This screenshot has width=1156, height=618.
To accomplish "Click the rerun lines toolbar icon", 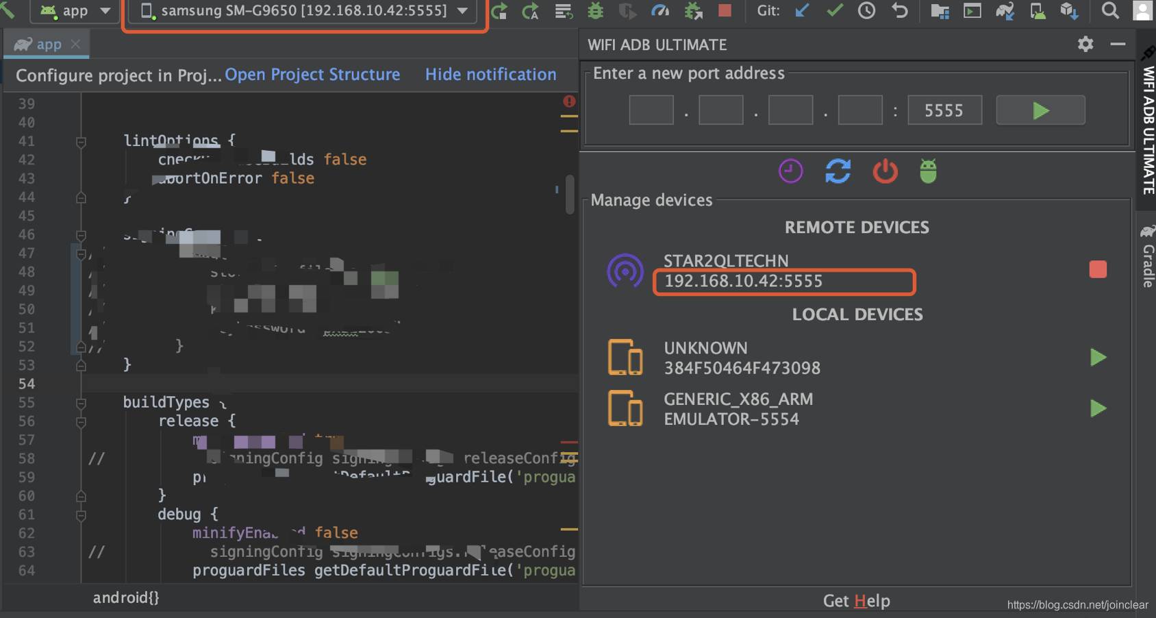I will pyautogui.click(x=564, y=11).
